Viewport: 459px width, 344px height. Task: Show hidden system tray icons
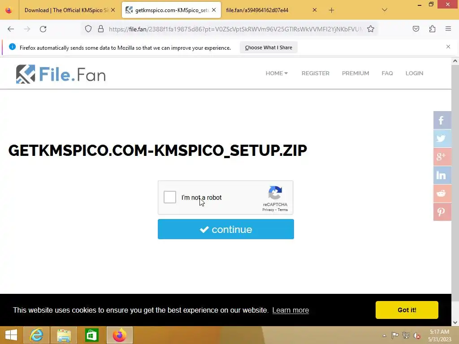384,335
